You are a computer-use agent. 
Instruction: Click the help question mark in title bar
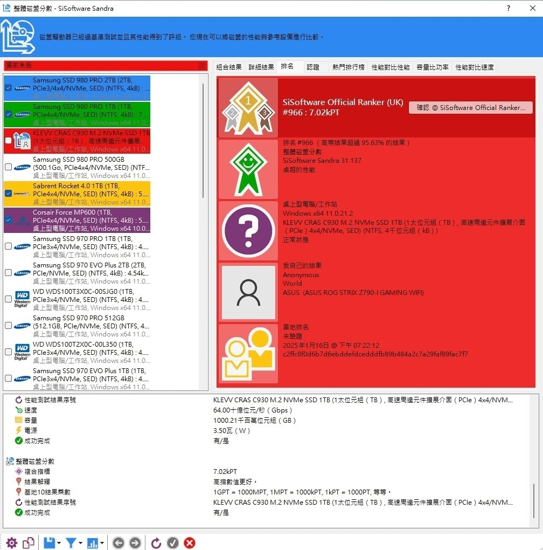point(509,8)
